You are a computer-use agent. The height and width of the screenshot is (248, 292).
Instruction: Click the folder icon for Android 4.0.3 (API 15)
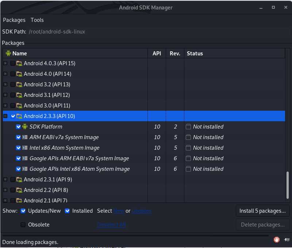(19, 63)
